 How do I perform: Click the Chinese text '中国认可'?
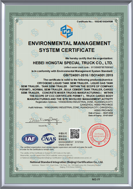[x=63, y=133]
